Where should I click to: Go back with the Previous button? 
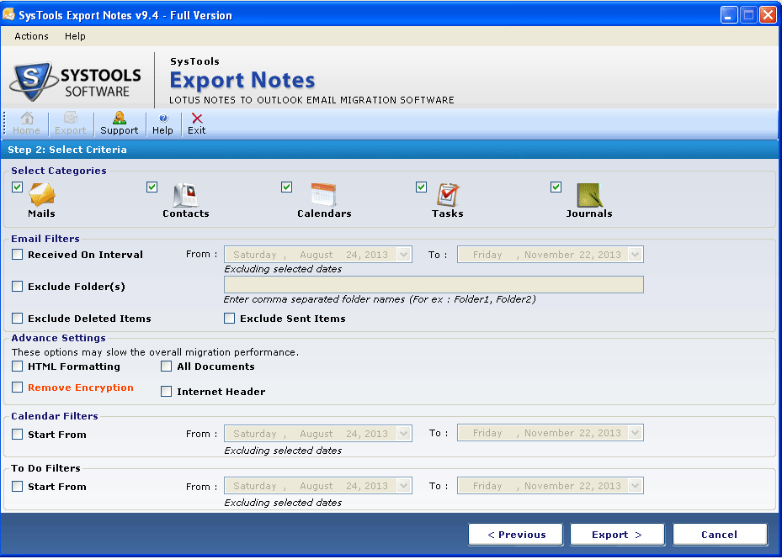[516, 535]
